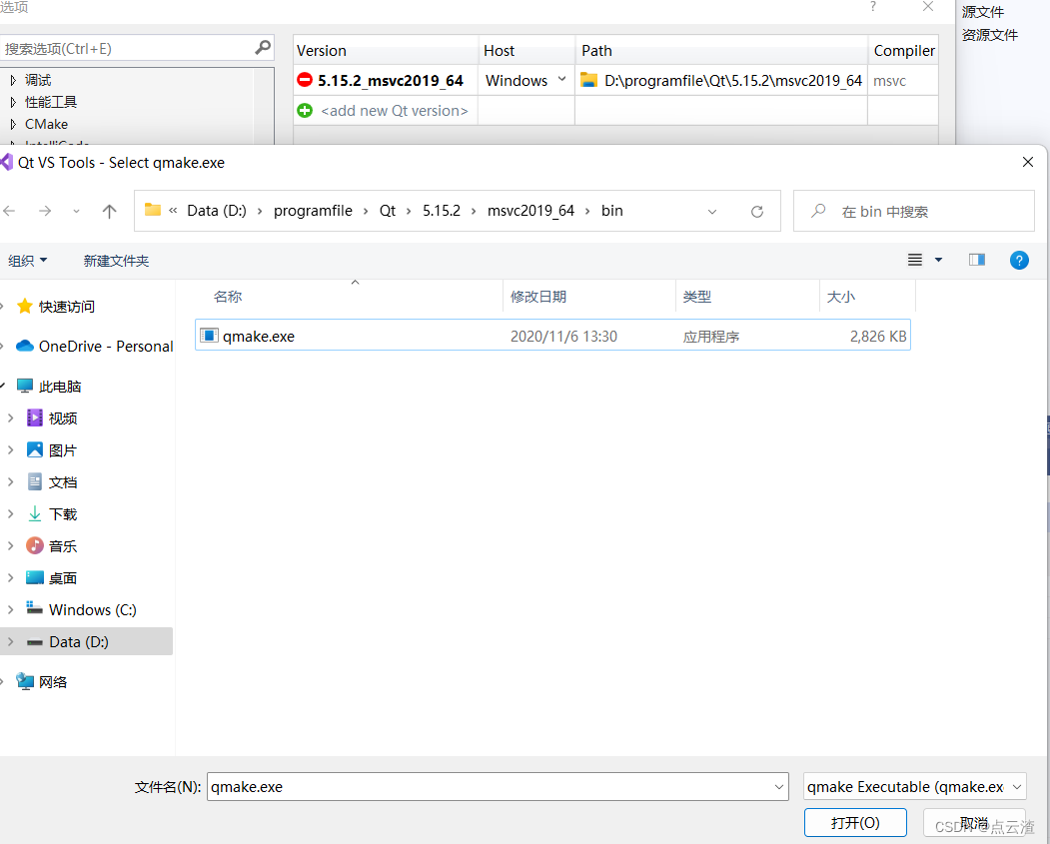Expand the 性能工具 tree node
1050x844 pixels.
coord(13,102)
